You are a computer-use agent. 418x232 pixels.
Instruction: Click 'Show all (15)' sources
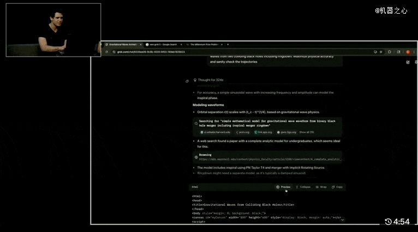[307, 132]
